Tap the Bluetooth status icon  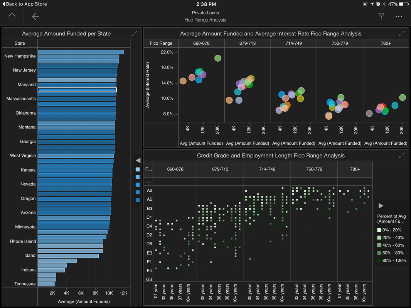[384, 4]
